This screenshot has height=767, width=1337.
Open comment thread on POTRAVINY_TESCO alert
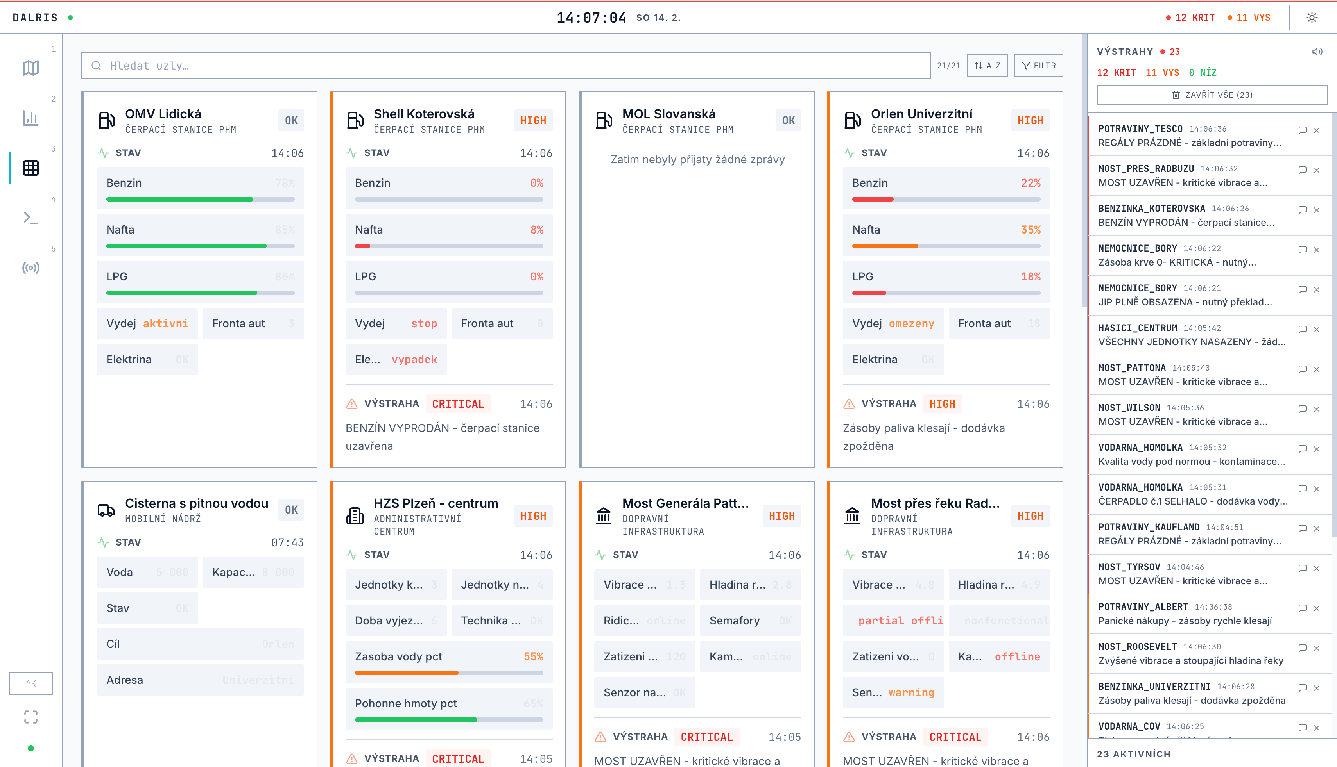click(x=1302, y=130)
